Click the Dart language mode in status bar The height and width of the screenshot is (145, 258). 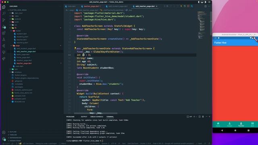124,143
